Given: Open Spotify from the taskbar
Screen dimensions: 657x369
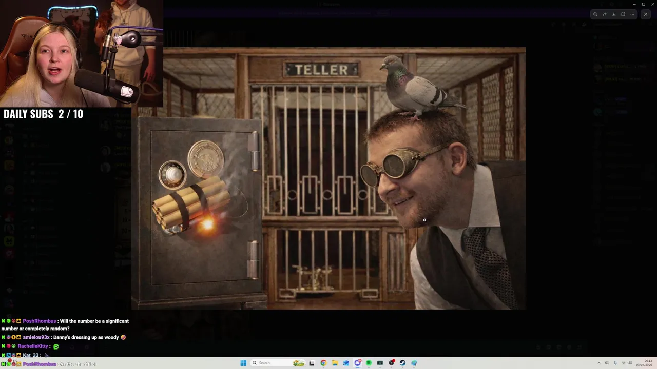Looking at the screenshot, I should pos(369,363).
